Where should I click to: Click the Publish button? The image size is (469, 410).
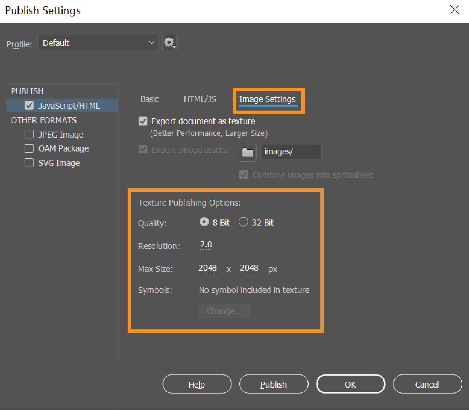pyautogui.click(x=273, y=384)
